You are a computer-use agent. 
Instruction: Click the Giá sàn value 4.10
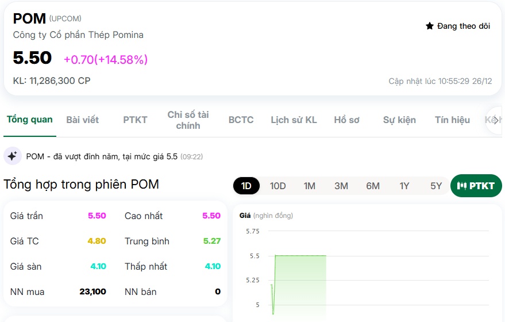coord(98,266)
